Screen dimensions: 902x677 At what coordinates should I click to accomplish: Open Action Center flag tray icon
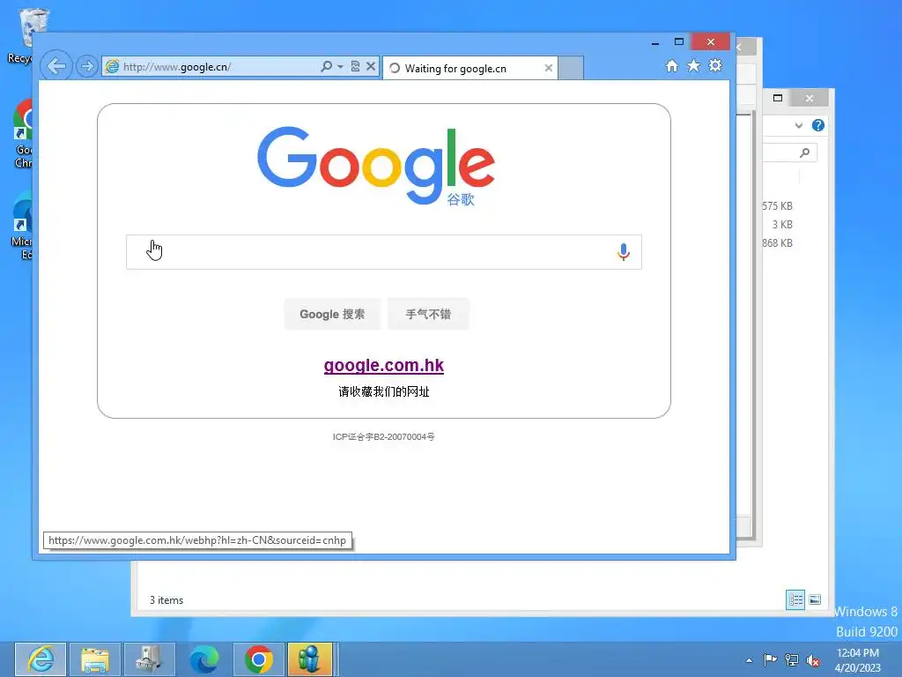tap(770, 660)
